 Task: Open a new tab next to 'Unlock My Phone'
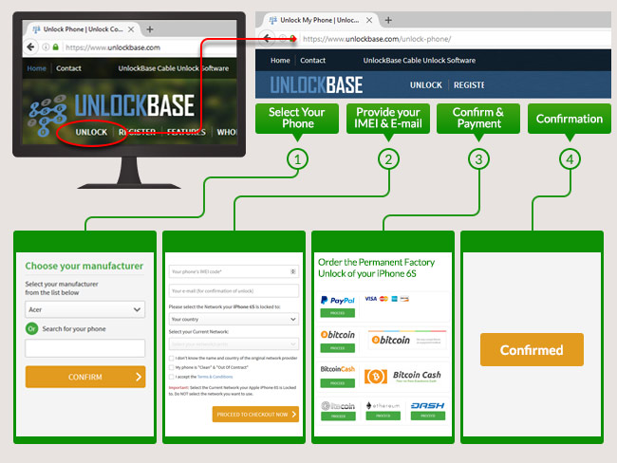click(x=388, y=20)
